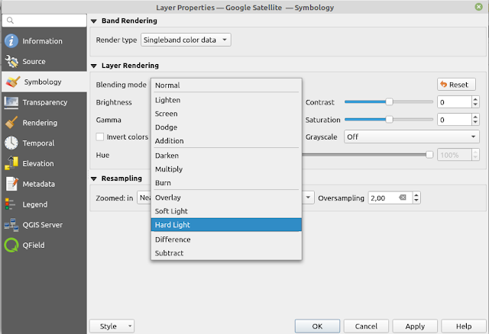Choose Normal blending mode
The width and height of the screenshot is (489, 334).
click(226, 85)
